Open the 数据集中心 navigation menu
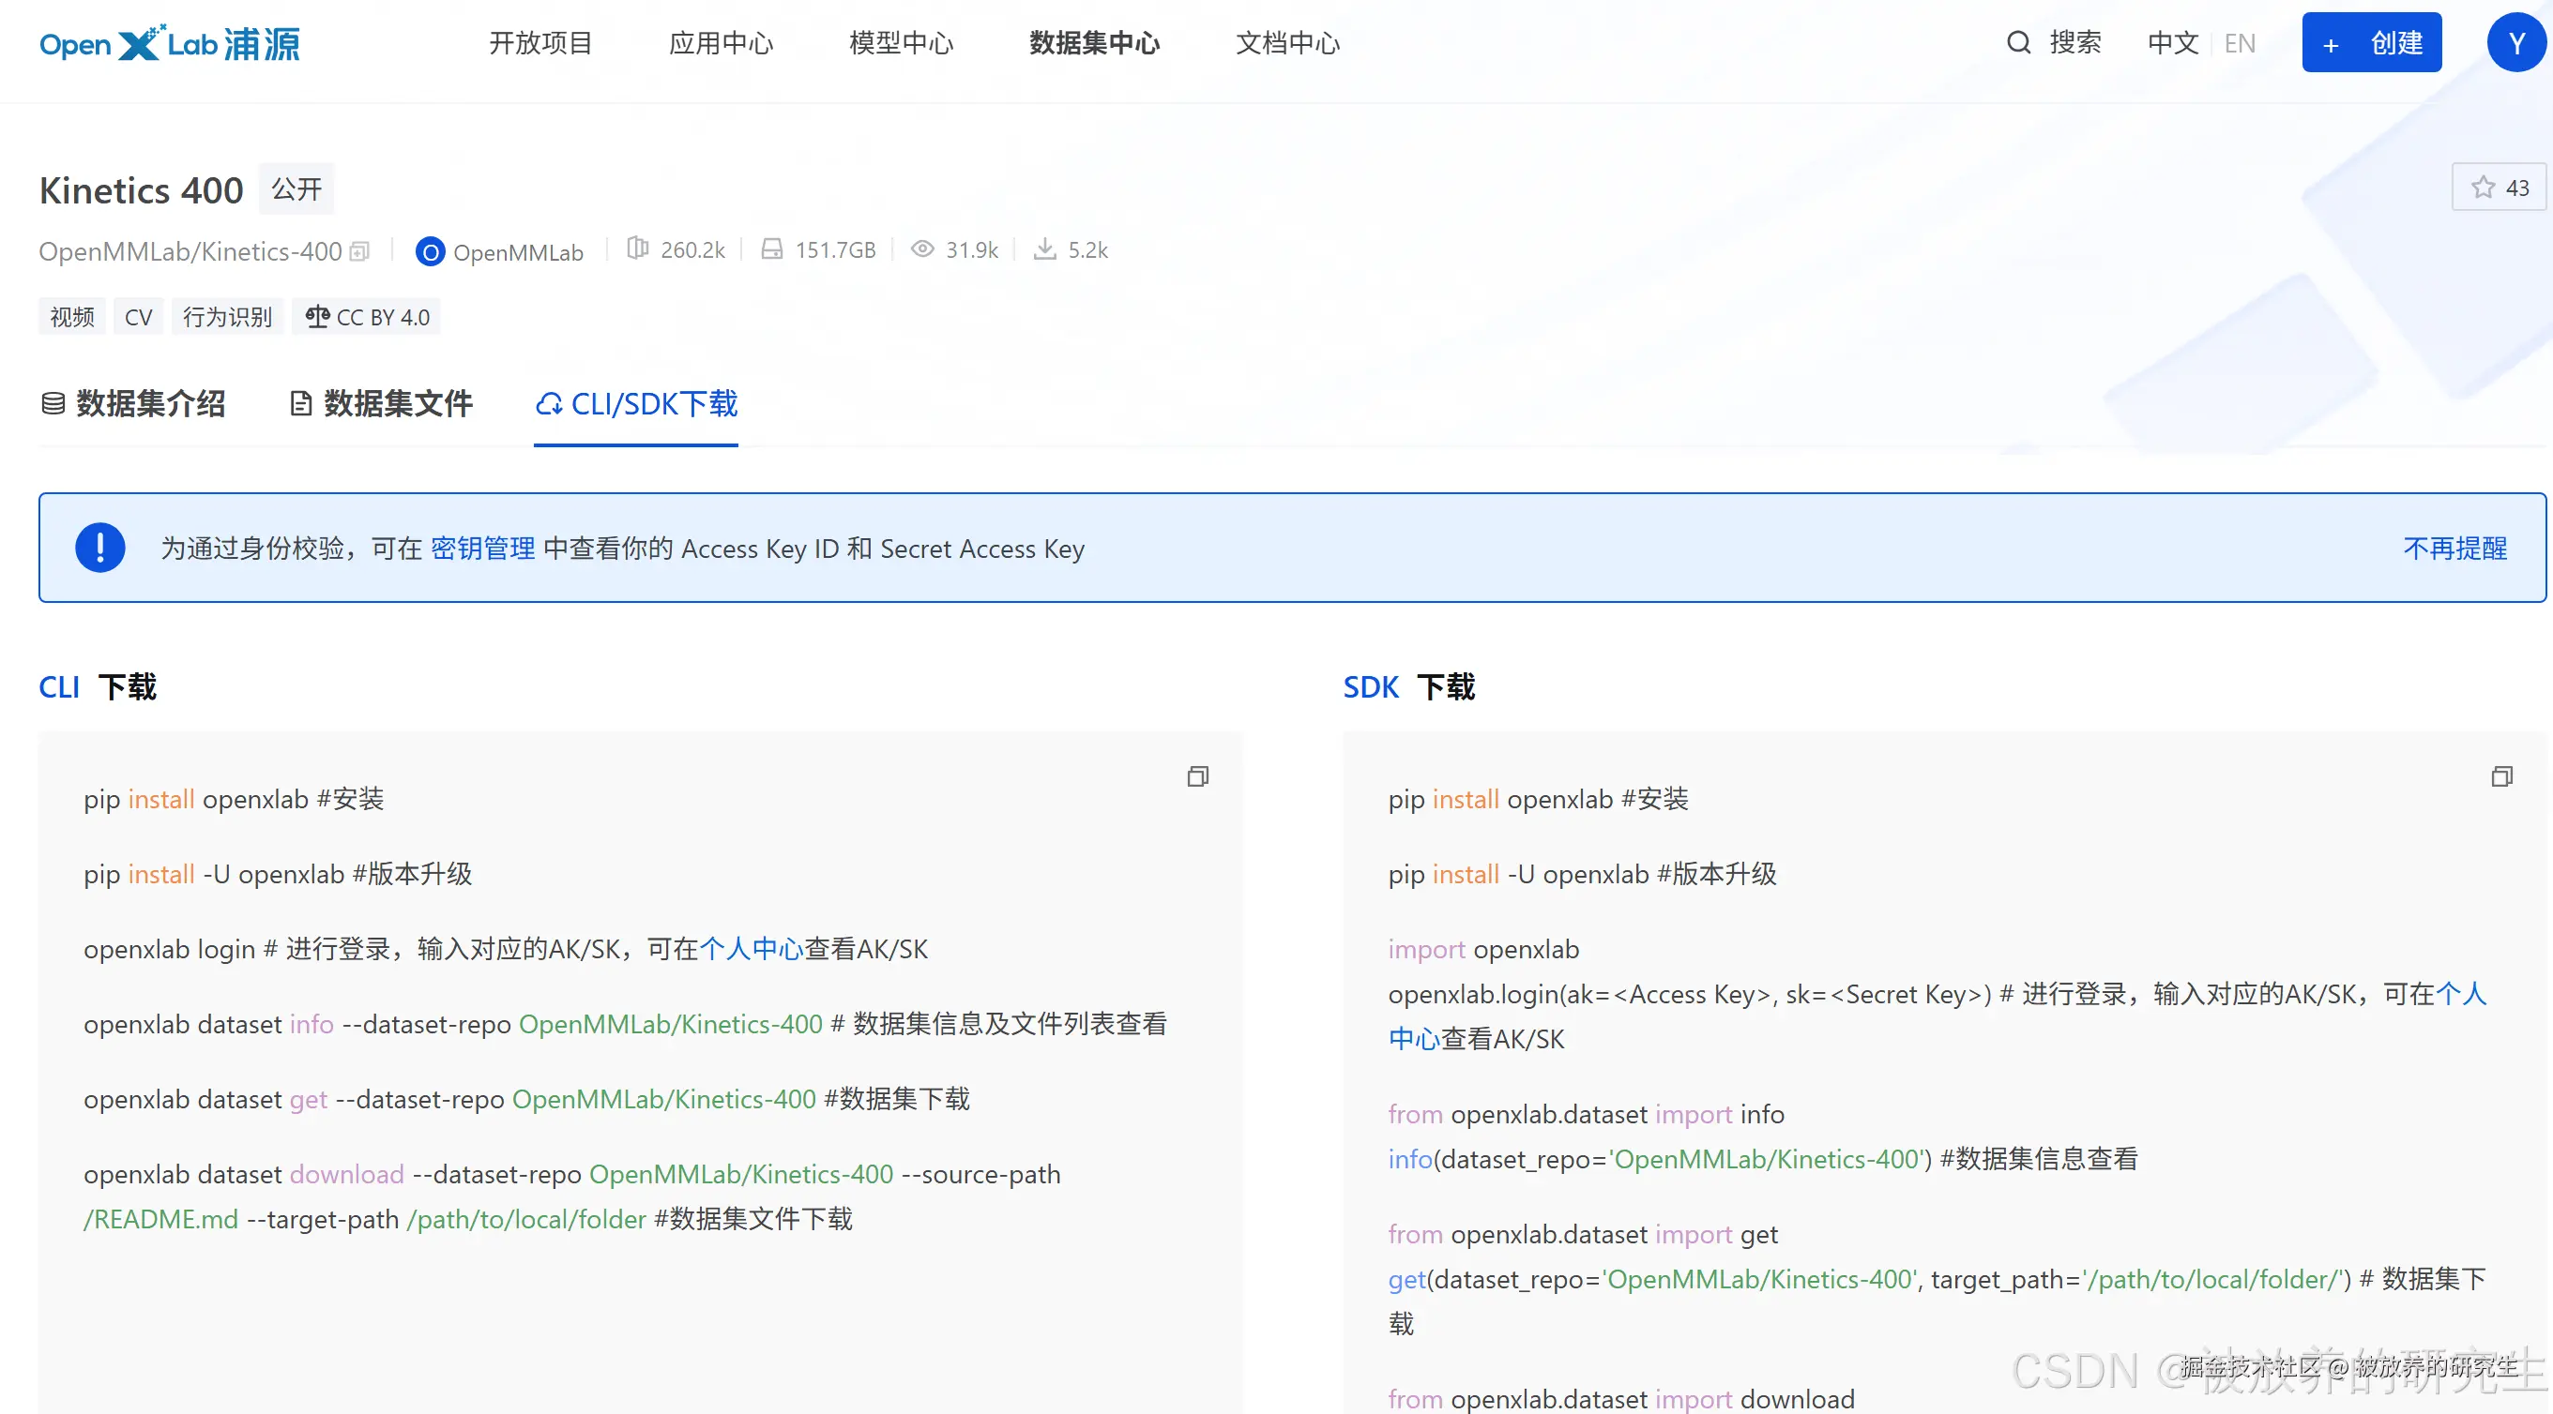The width and height of the screenshot is (2553, 1414). click(x=1093, y=42)
